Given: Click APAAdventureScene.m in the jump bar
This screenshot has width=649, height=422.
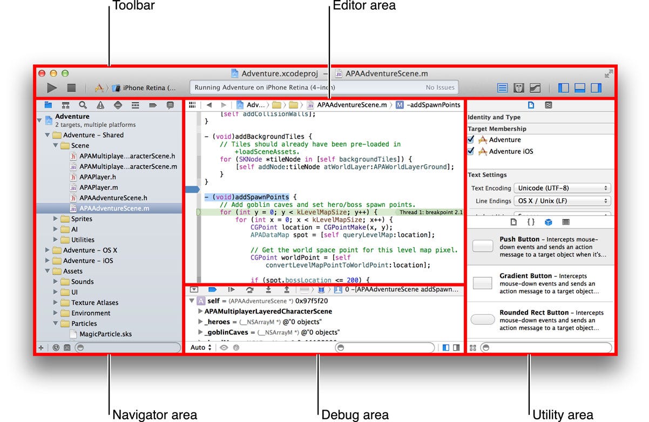Looking at the screenshot, I should click(347, 105).
